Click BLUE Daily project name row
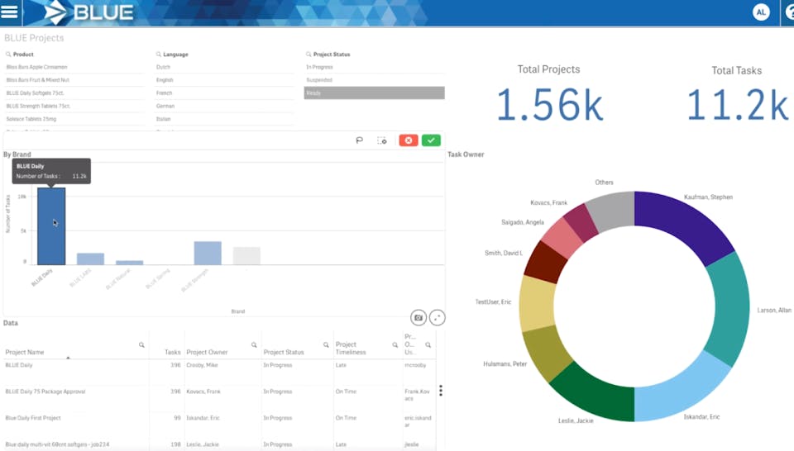The height and width of the screenshot is (451, 794). (19, 365)
